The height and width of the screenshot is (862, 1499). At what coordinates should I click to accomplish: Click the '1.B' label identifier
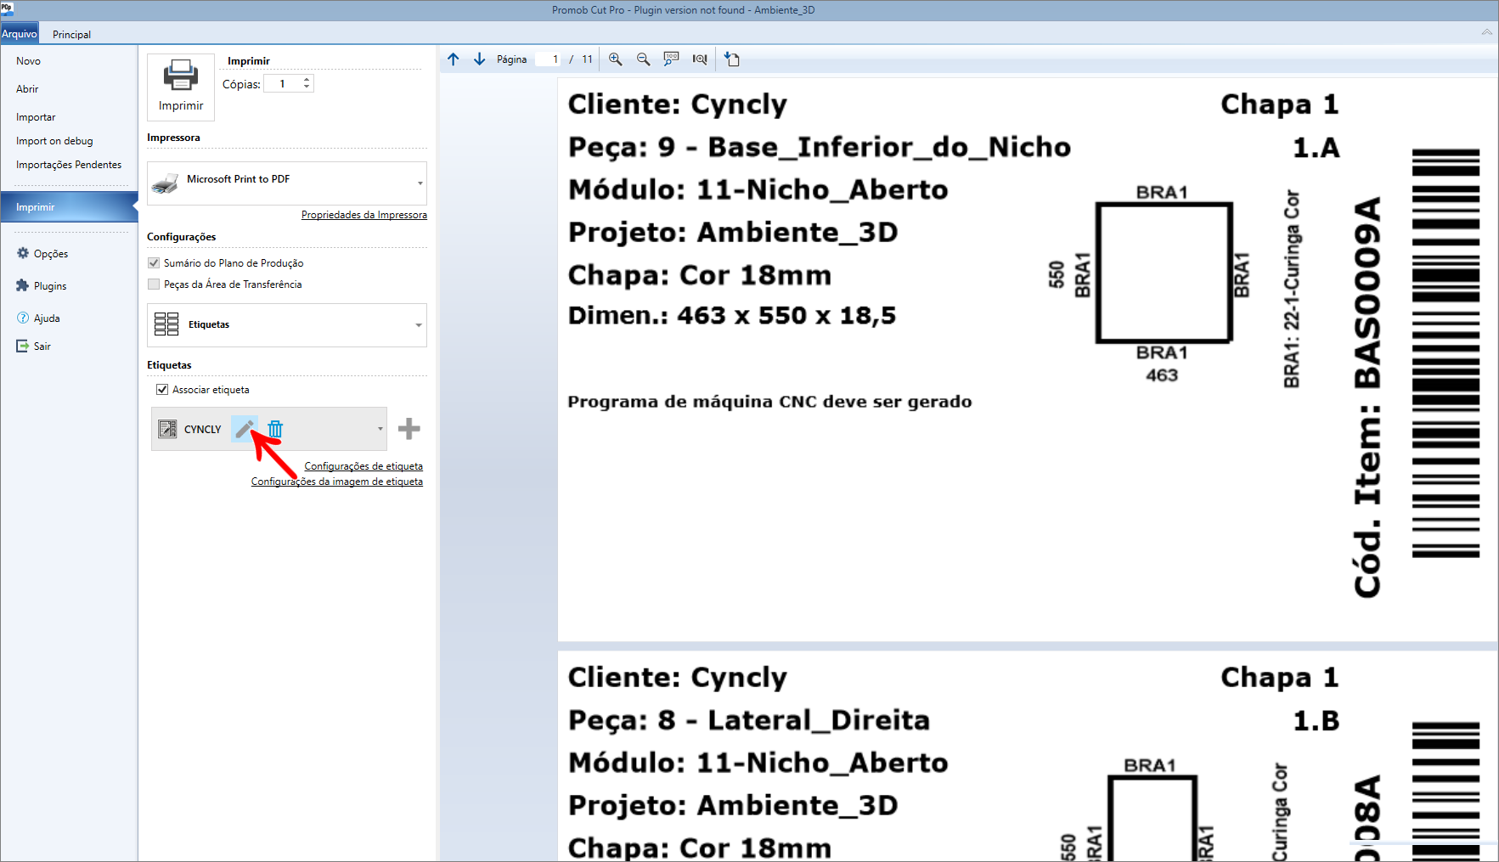[x=1316, y=721]
